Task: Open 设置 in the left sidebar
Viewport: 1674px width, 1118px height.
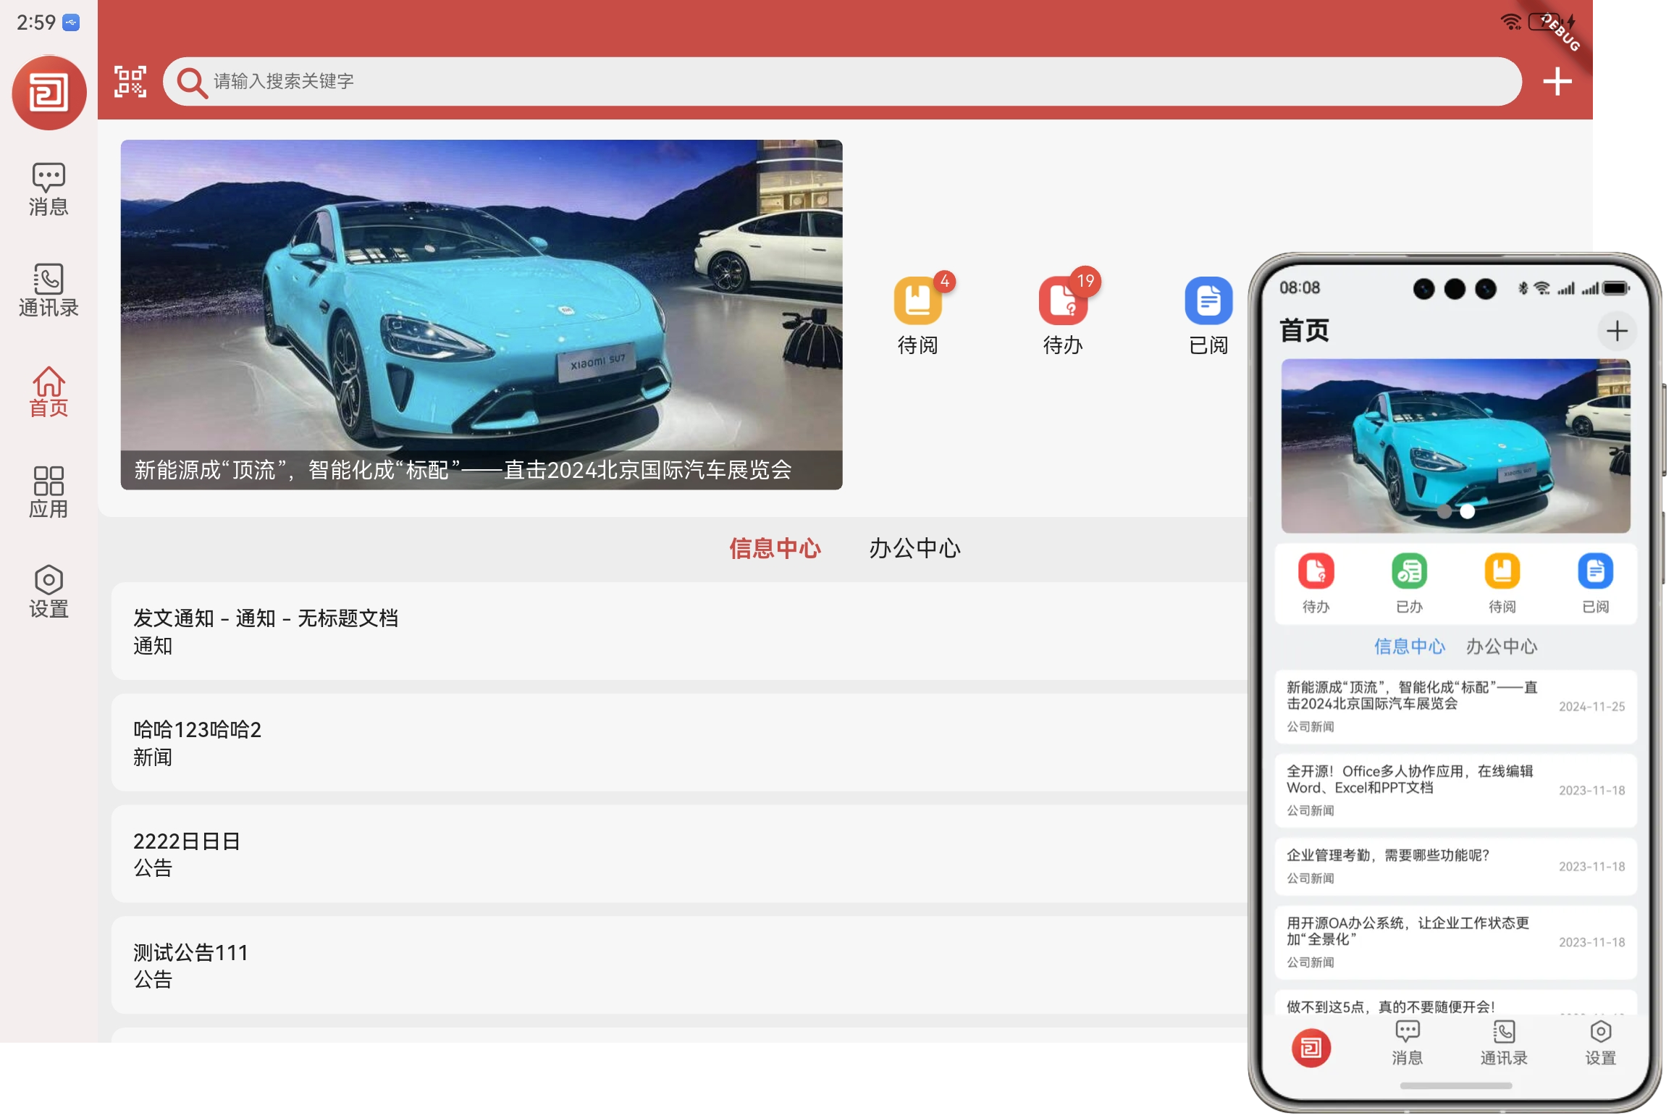Action: (49, 592)
